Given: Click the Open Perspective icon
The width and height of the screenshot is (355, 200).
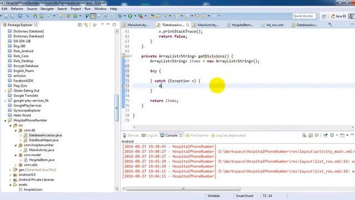Looking at the screenshot, I should pyautogui.click(x=324, y=16).
